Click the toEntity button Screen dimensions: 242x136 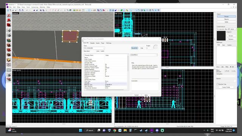pyautogui.click(x=233, y=71)
